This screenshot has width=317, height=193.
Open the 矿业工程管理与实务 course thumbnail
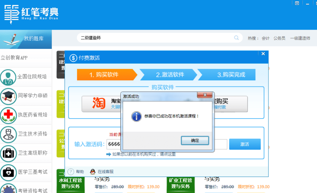181,185
